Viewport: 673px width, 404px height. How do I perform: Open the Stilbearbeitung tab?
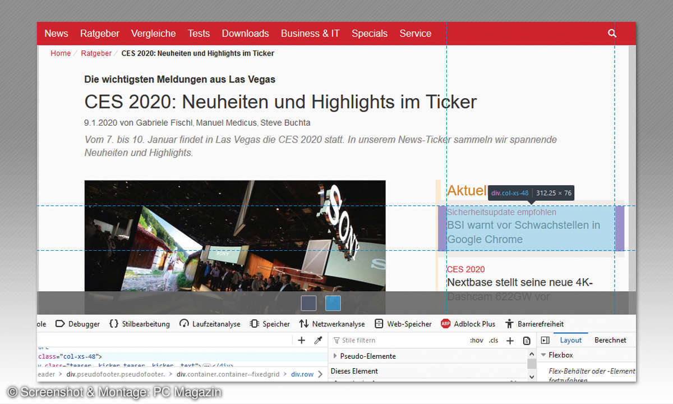point(139,324)
